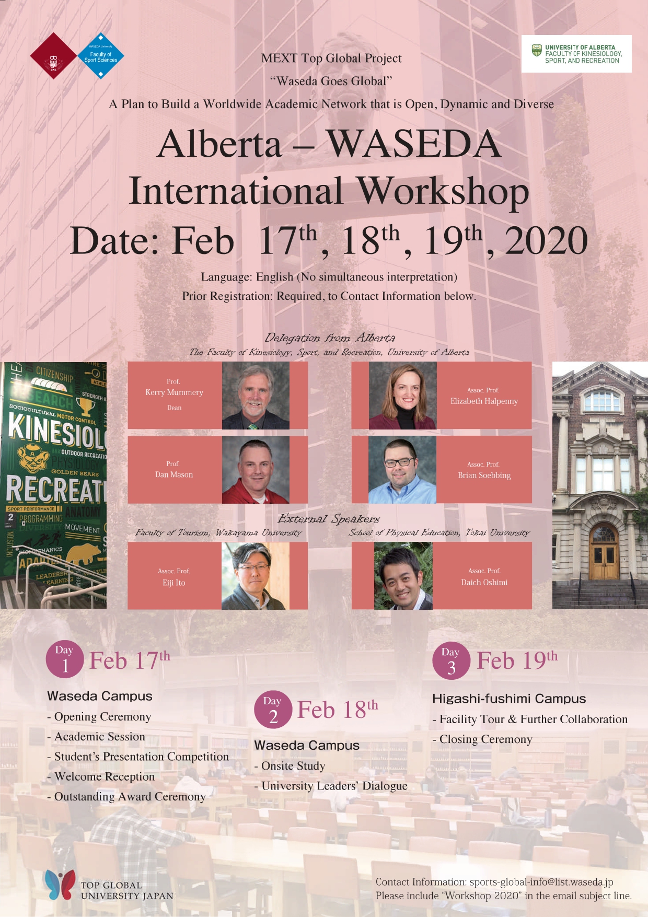Click the brick building entrance photo
This screenshot has width=648, height=917.
pos(600,485)
